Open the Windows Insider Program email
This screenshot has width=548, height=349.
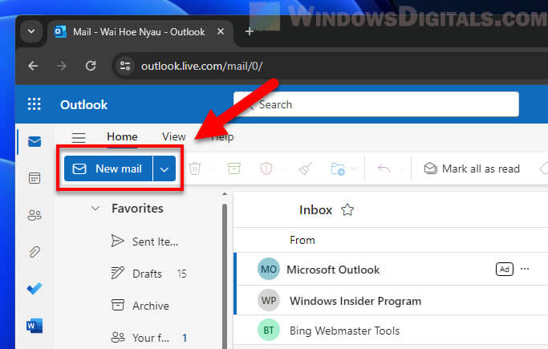(x=391, y=301)
